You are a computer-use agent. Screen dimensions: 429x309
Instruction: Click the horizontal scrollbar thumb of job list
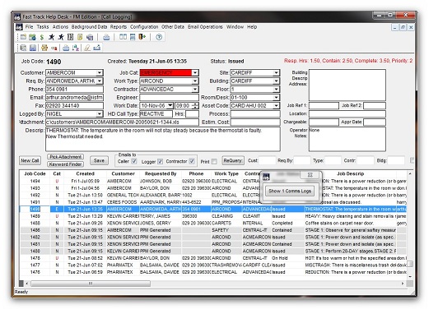click(x=91, y=284)
